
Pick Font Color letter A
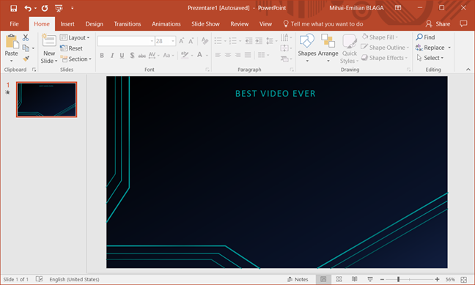199,55
